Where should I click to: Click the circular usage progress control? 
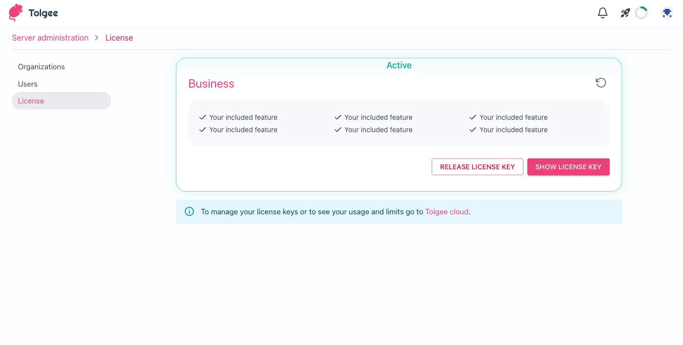coord(641,13)
